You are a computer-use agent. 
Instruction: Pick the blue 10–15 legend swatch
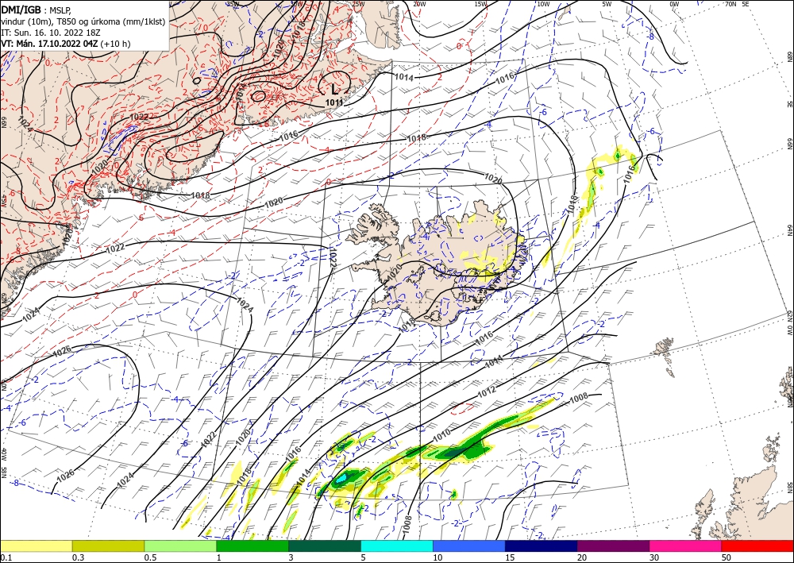[x=469, y=546]
